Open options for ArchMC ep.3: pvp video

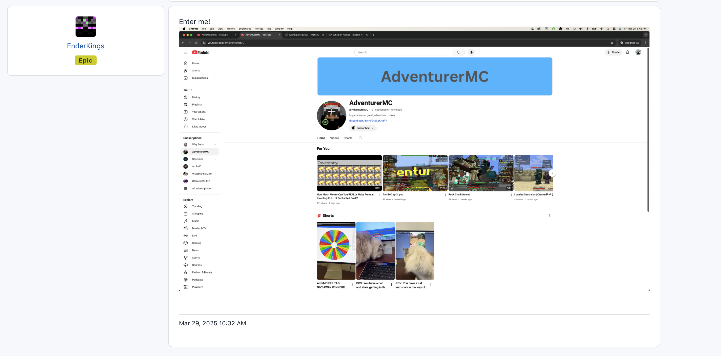pos(445,194)
